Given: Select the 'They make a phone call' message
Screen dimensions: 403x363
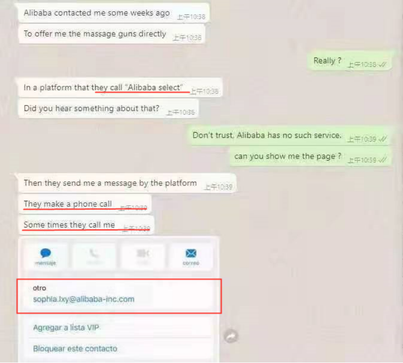Looking at the screenshot, I should [85, 204].
